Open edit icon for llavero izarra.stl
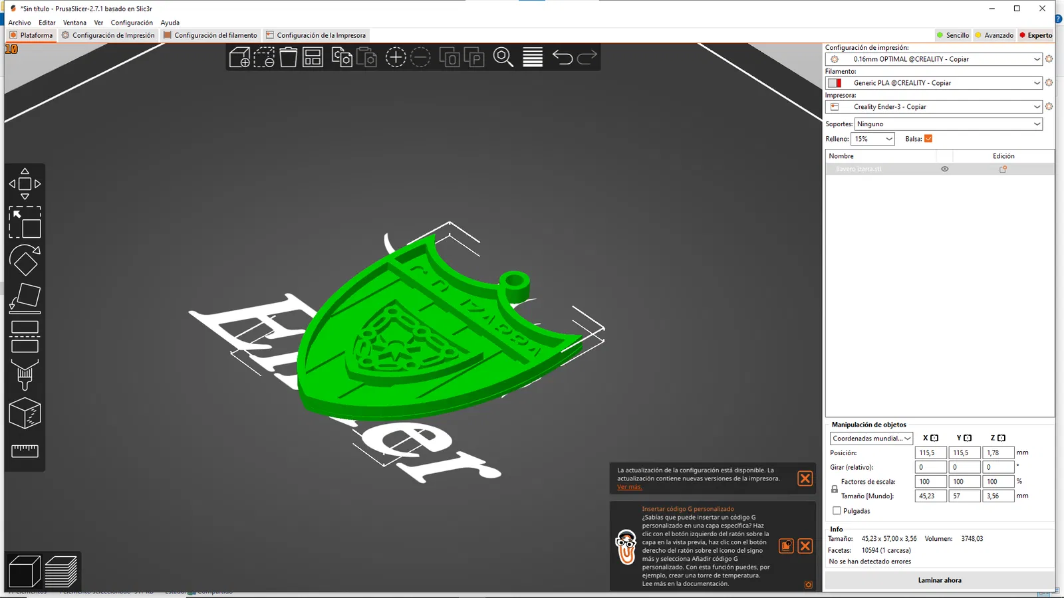The image size is (1064, 598). [x=1003, y=169]
